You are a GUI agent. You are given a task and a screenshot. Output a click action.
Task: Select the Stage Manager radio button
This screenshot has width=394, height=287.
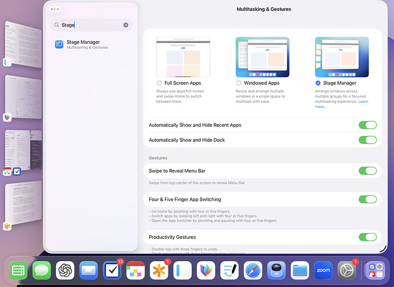[x=318, y=83]
